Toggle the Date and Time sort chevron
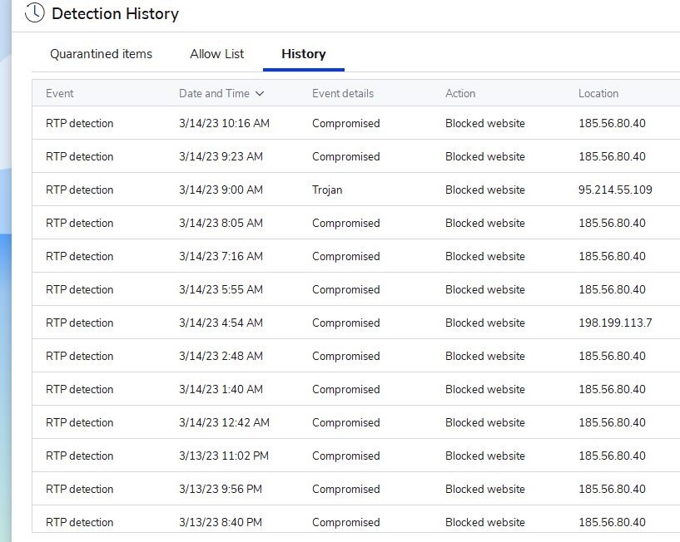Image resolution: width=680 pixels, height=542 pixels. (x=260, y=94)
